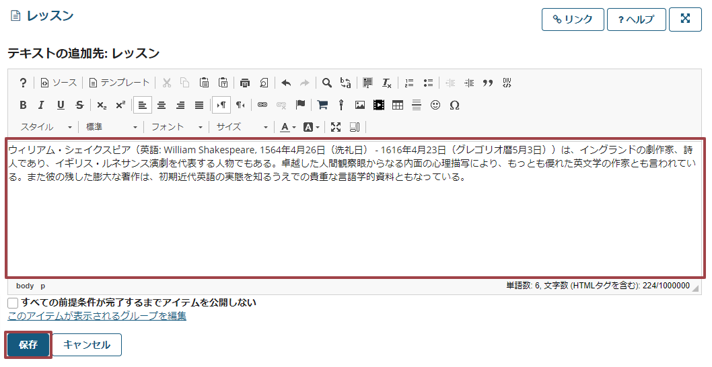
Task: Insert a horizontal line
Action: (x=417, y=106)
